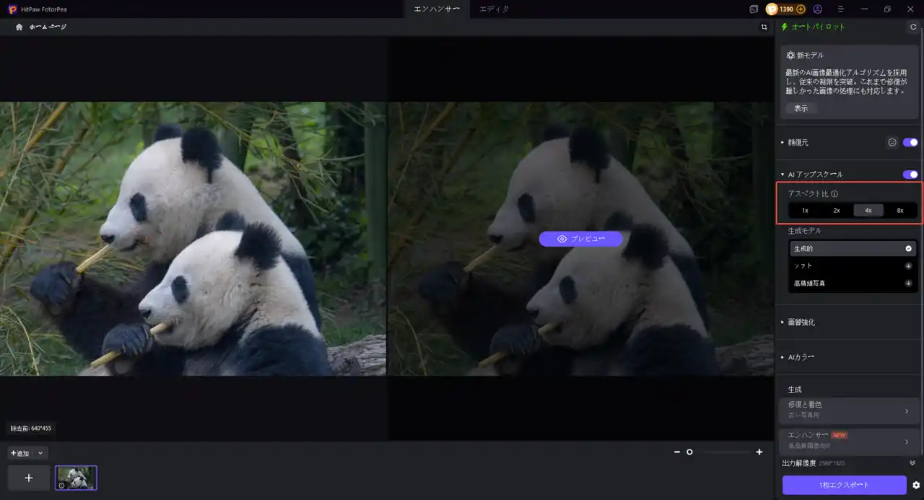Viewport: 924px width, 500px height.
Task: Expand the 画質強化 section
Action: 801,323
